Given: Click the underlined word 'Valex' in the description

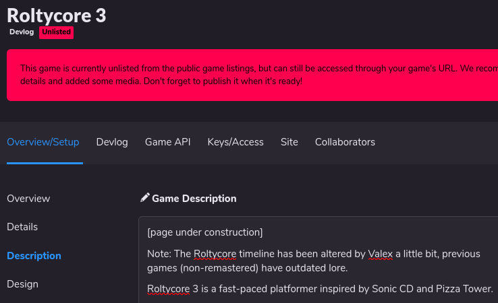Looking at the screenshot, I should coord(381,254).
